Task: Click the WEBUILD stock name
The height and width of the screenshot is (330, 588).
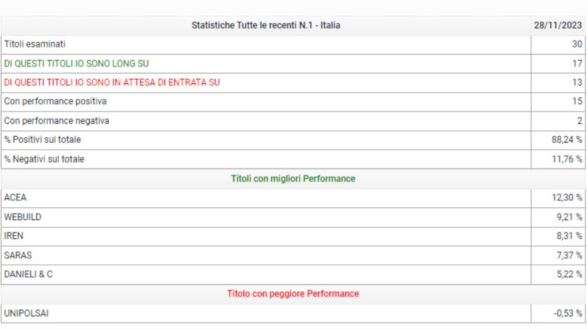Action: [23, 217]
